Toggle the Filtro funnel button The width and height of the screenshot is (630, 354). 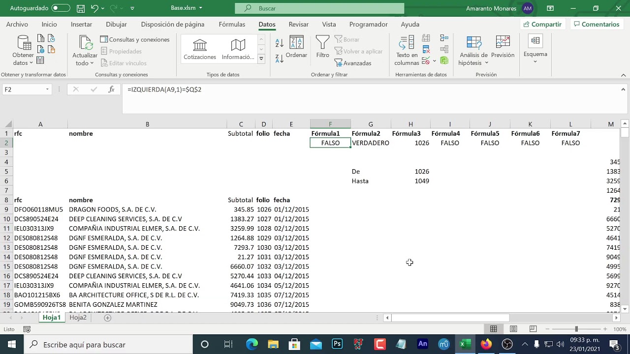click(x=323, y=47)
